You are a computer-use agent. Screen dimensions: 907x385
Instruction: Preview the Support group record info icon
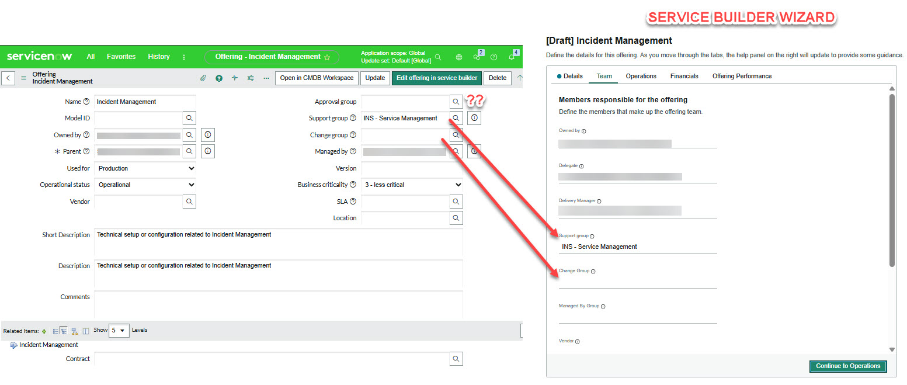coord(475,118)
